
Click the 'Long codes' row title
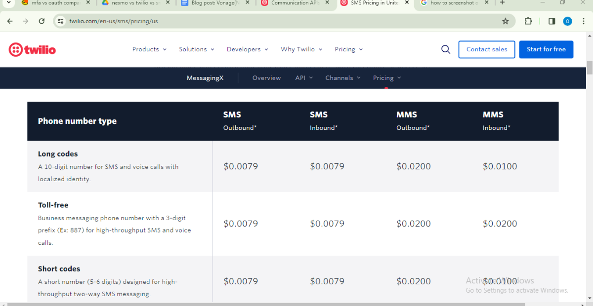[x=58, y=154]
